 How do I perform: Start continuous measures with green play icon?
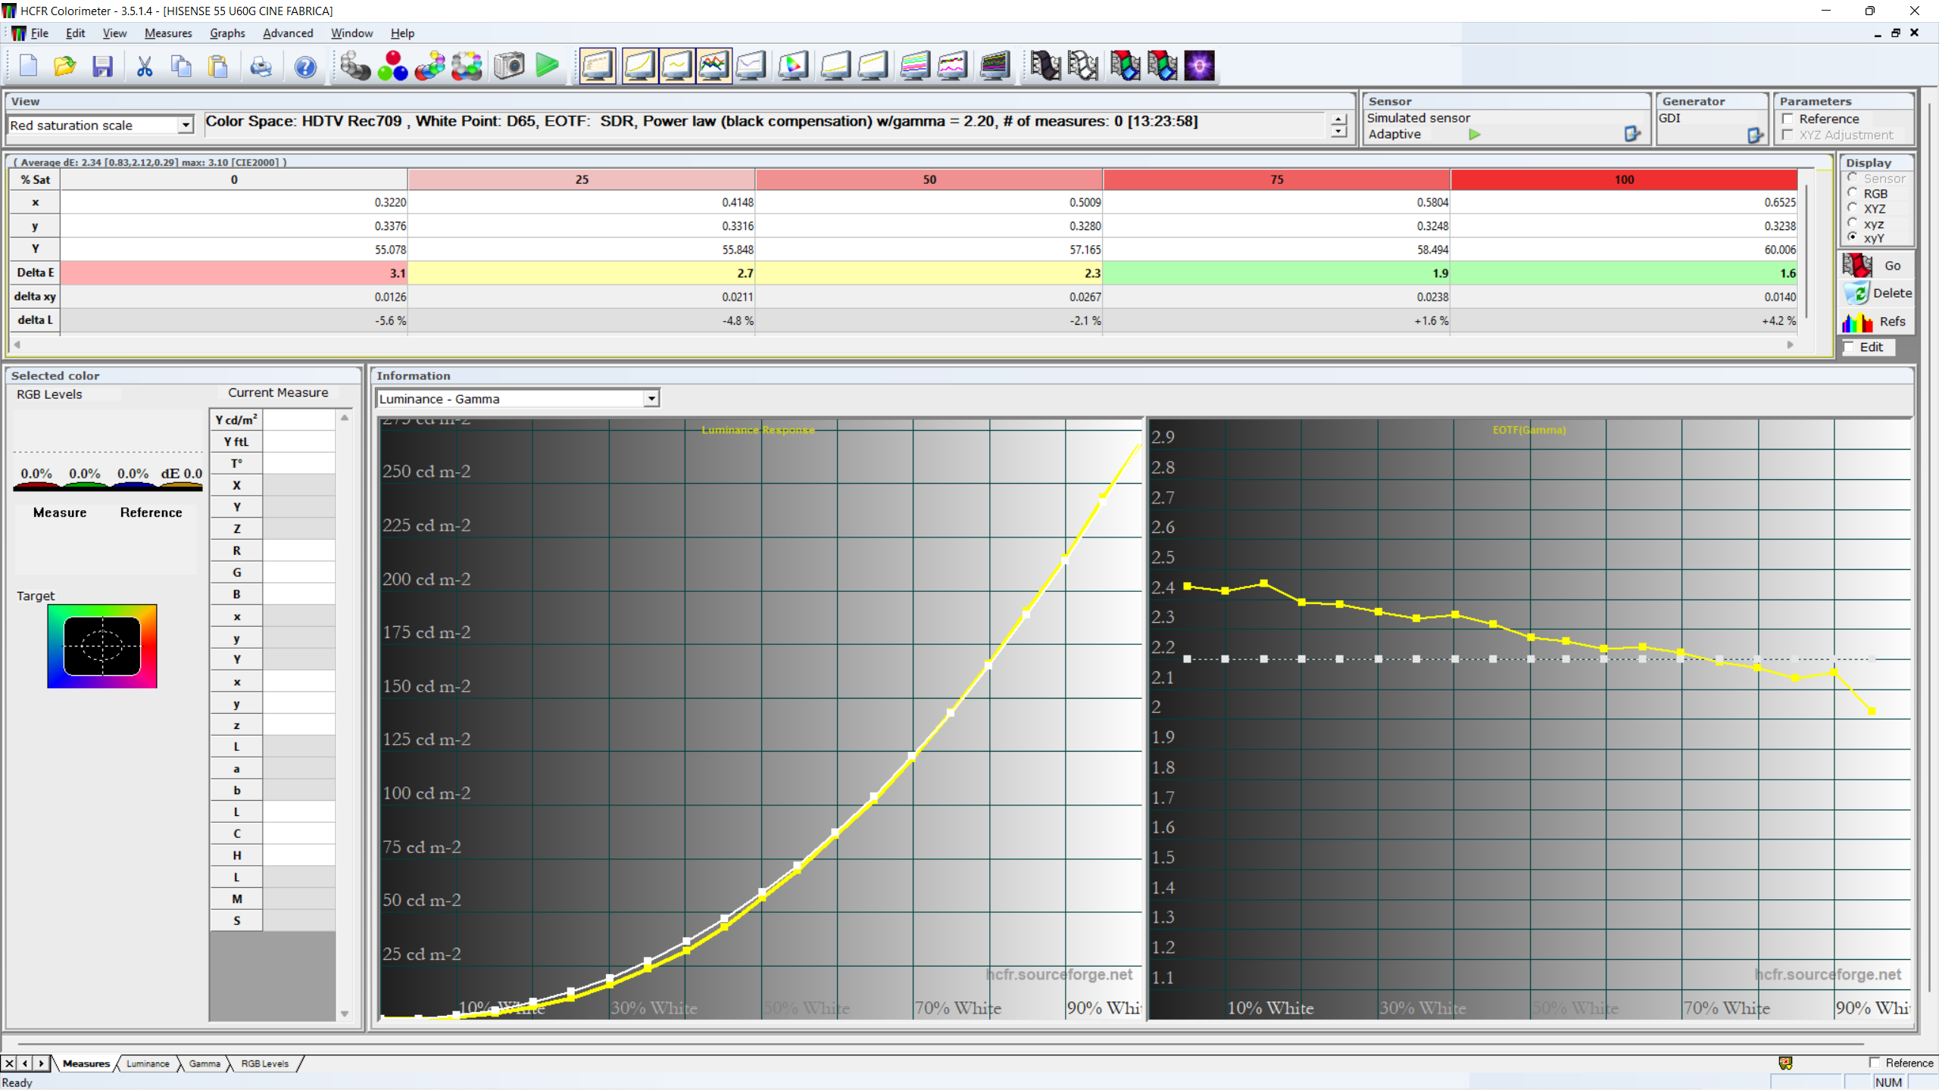(x=547, y=66)
